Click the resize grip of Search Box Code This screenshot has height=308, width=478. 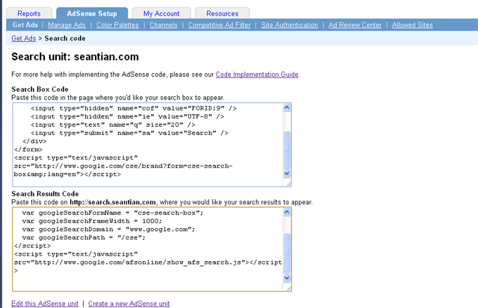point(288,183)
